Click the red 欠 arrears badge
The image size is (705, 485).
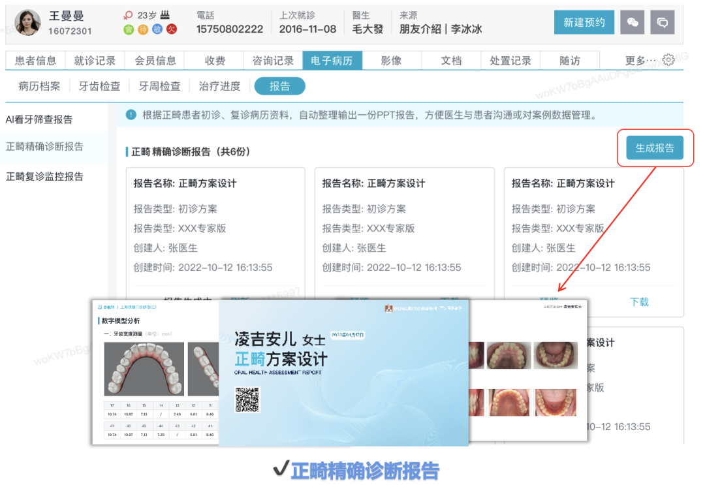tap(172, 29)
